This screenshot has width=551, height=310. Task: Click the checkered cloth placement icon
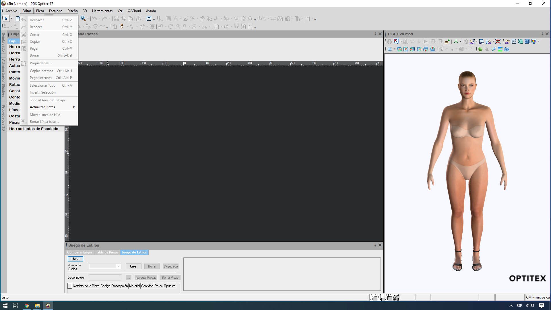(x=447, y=42)
